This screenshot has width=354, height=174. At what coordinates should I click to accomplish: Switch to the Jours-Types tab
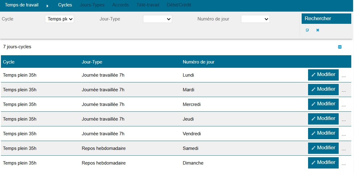click(x=92, y=5)
